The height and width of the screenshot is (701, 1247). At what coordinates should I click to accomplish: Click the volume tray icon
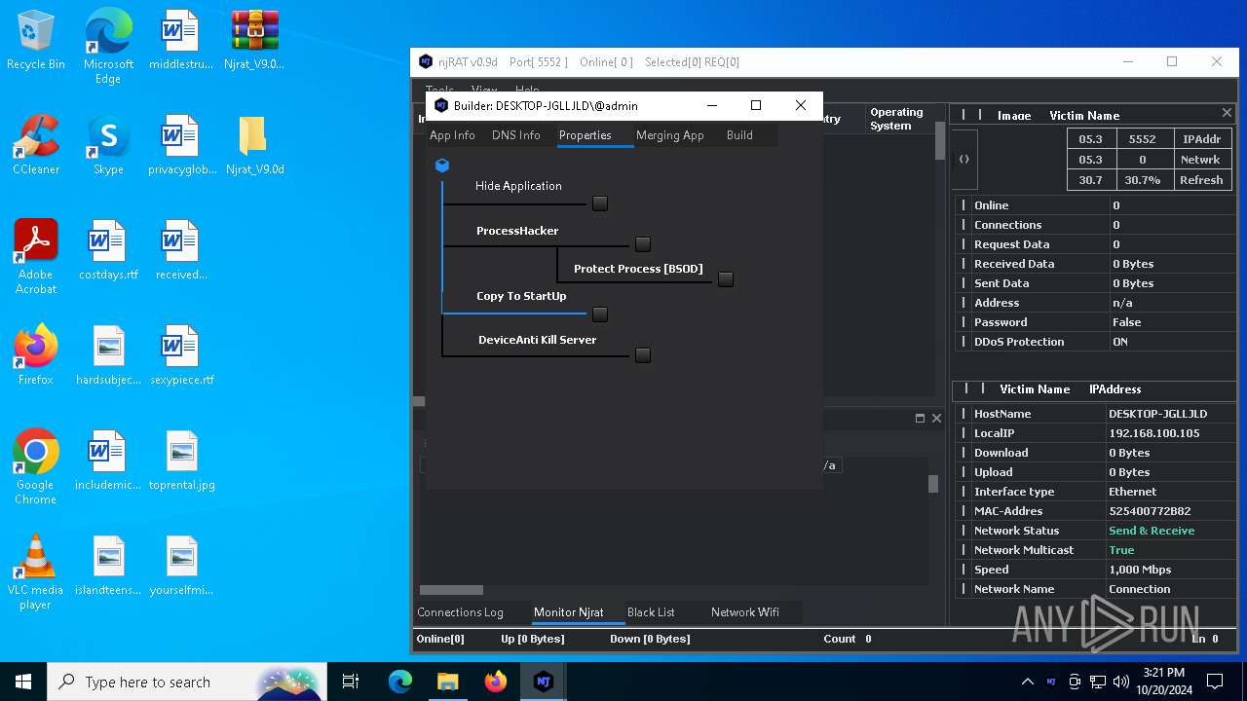click(x=1120, y=682)
